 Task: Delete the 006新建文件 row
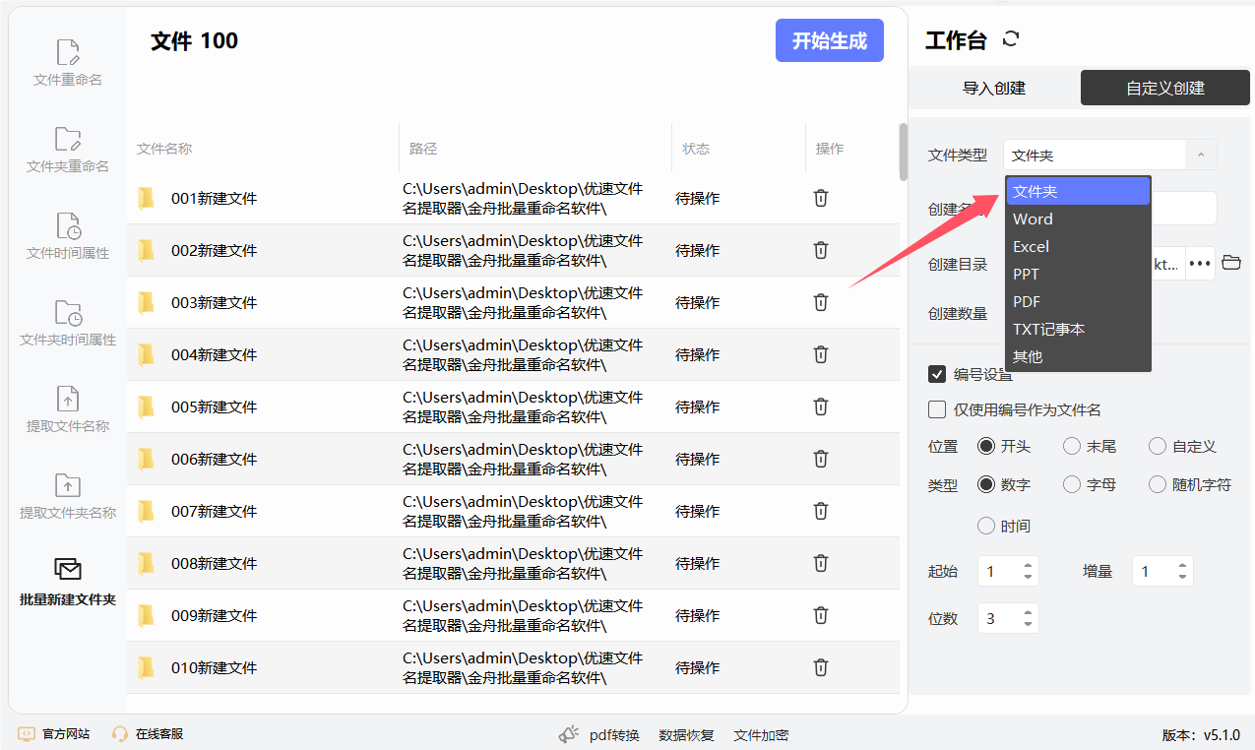click(x=821, y=459)
